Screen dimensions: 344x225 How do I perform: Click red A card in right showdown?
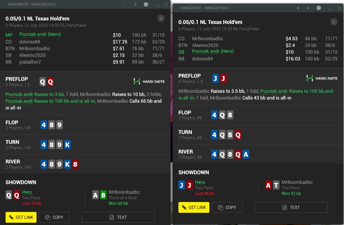pyautogui.click(x=268, y=185)
